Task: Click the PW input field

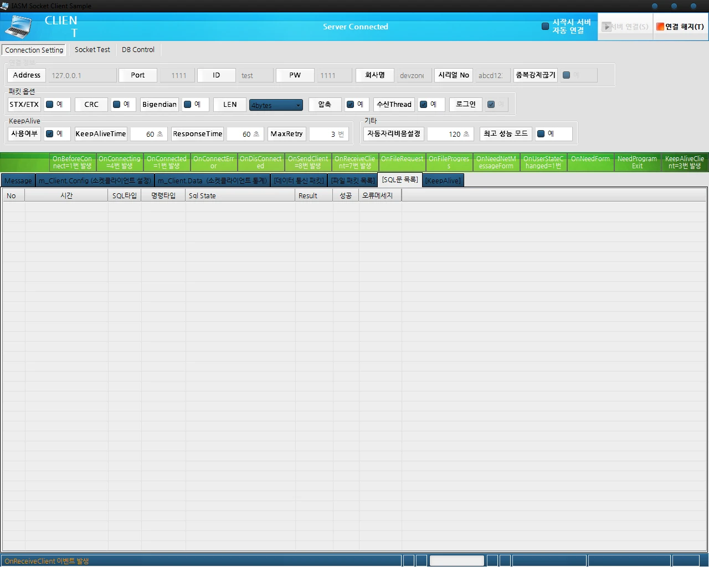Action: click(x=333, y=75)
